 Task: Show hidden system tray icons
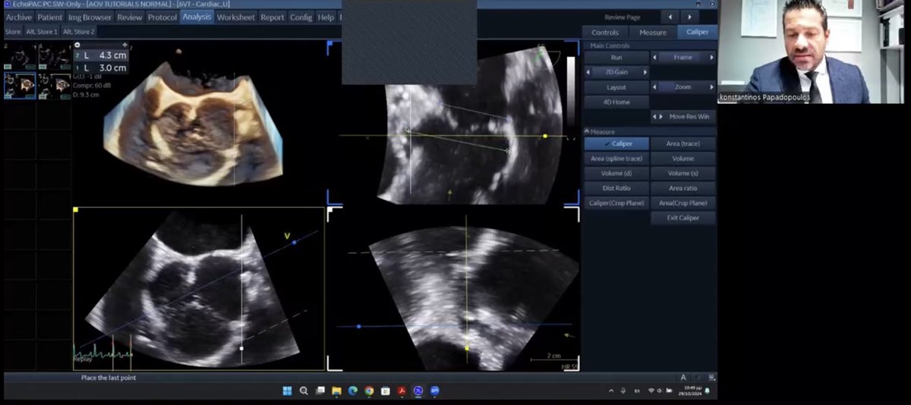click(611, 391)
